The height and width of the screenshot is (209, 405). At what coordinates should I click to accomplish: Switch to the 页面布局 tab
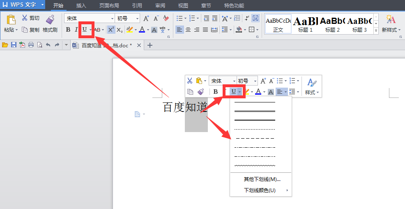pyautogui.click(x=109, y=5)
